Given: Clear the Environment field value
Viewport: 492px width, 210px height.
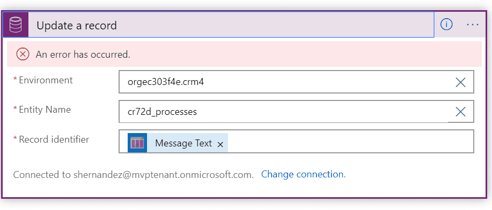Looking at the screenshot, I should pos(460,82).
